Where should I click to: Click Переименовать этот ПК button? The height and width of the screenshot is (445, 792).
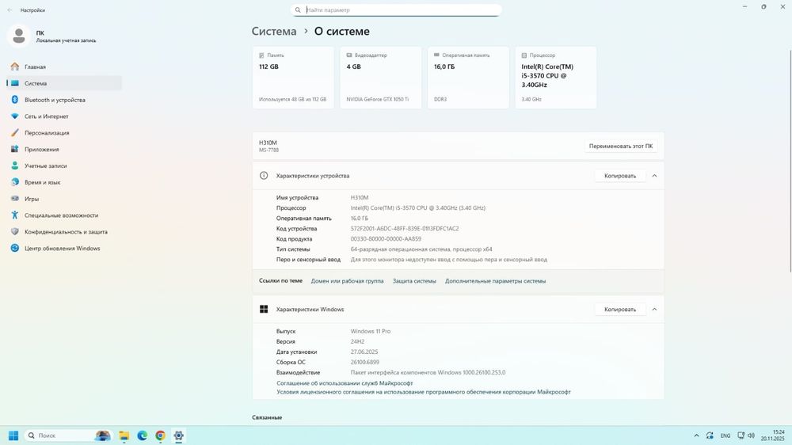[621, 146]
